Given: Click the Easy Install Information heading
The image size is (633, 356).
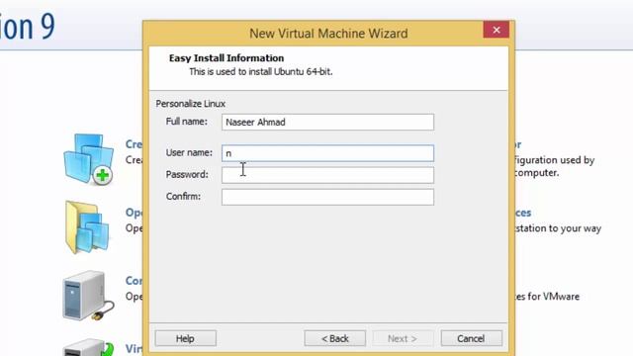Looking at the screenshot, I should [x=226, y=58].
